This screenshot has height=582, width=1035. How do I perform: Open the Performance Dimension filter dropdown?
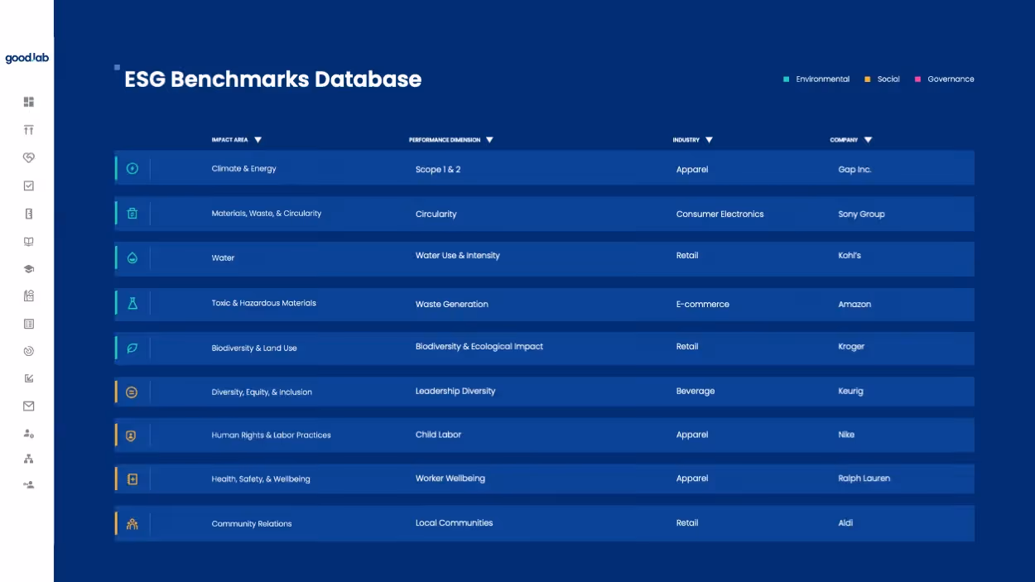coord(489,140)
